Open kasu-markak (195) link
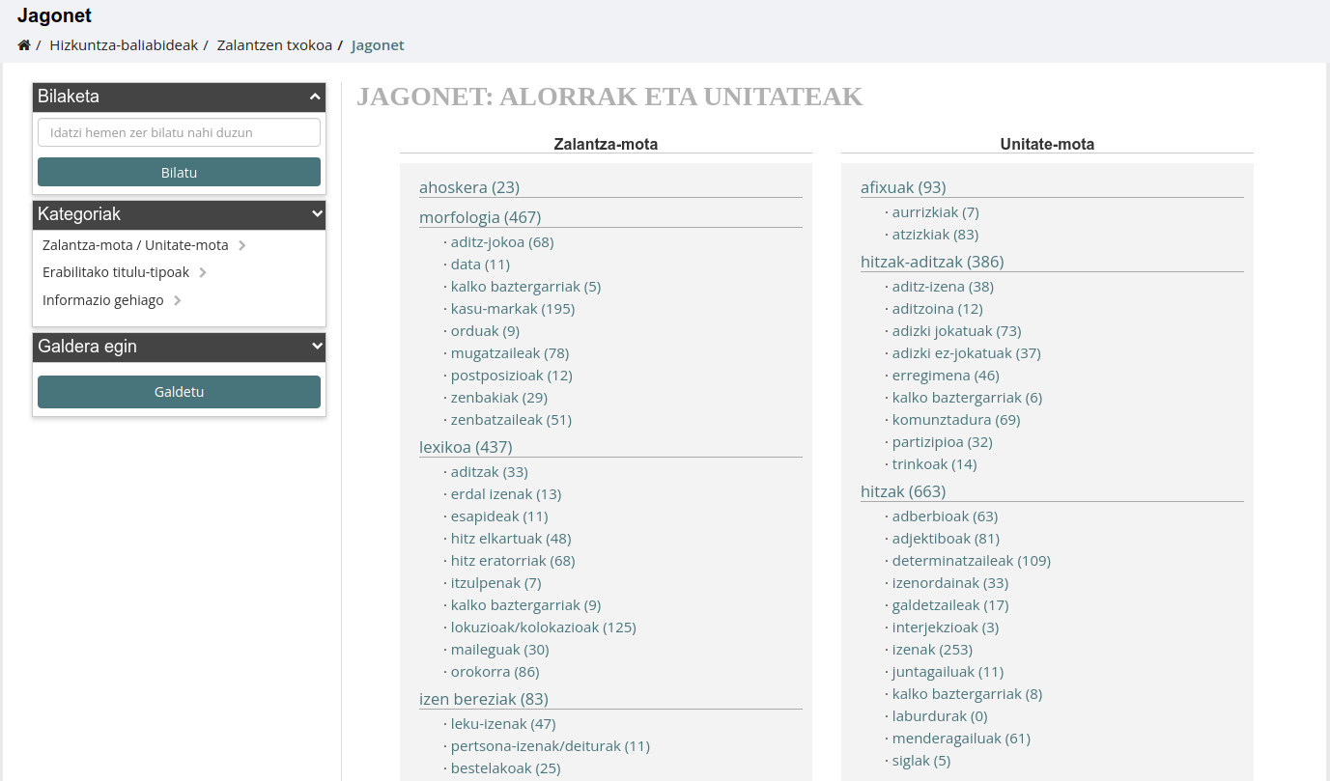1330x781 pixels. tap(513, 309)
